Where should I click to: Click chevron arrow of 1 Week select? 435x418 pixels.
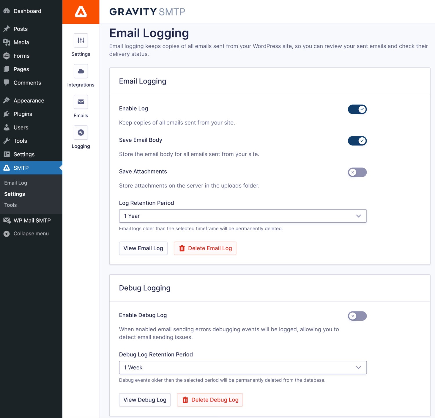[358, 367]
